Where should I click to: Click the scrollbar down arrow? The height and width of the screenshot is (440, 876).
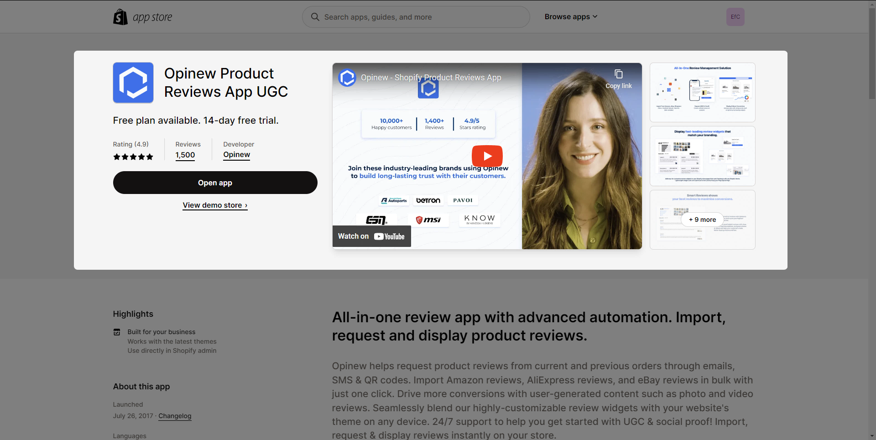point(872,436)
